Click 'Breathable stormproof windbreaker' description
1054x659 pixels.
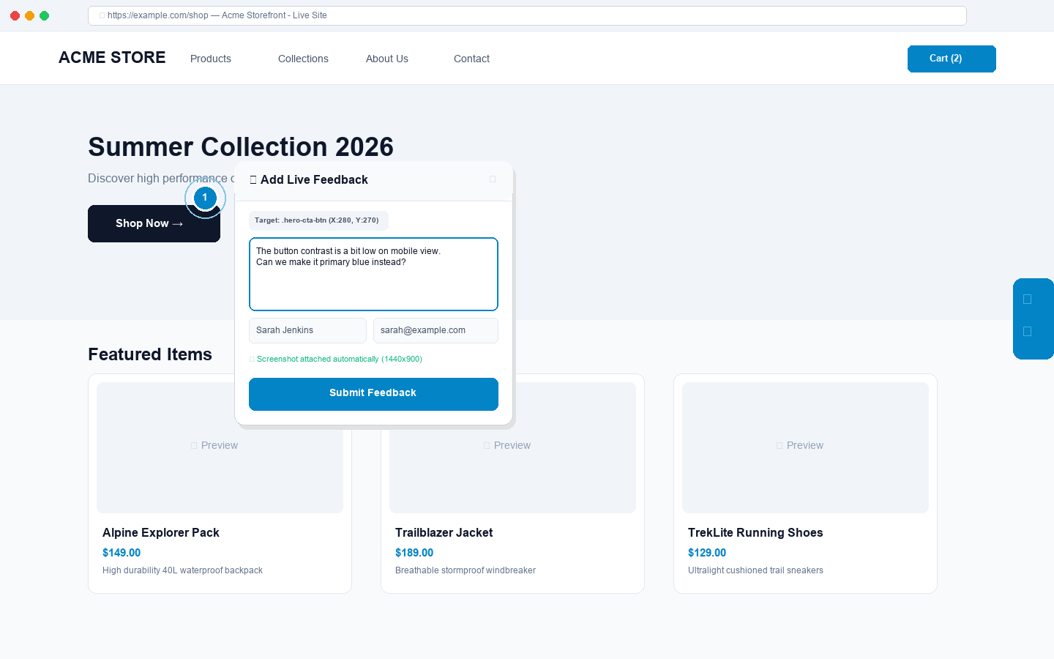click(x=466, y=570)
